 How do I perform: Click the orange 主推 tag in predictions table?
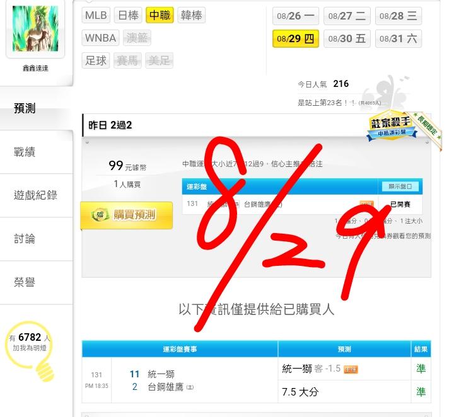[351, 369]
